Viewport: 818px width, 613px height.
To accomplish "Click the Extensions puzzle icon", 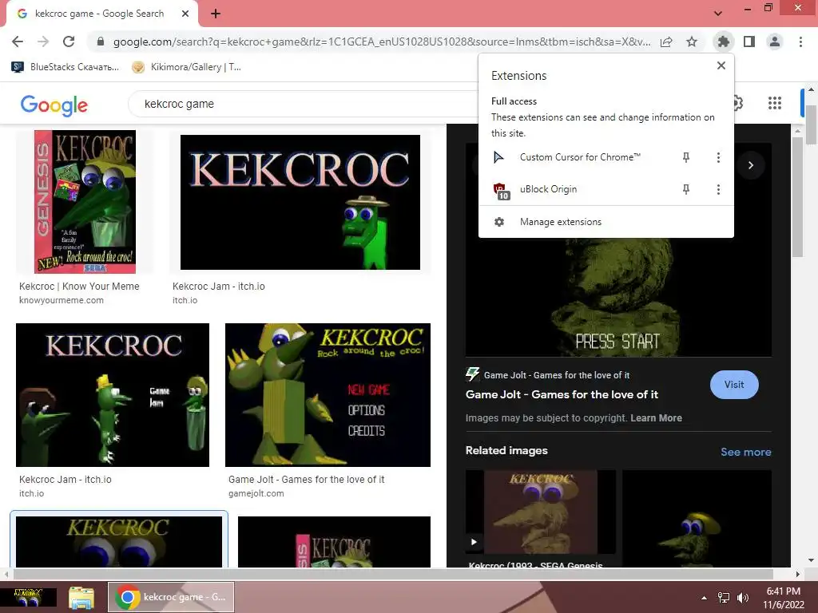I will tap(723, 42).
